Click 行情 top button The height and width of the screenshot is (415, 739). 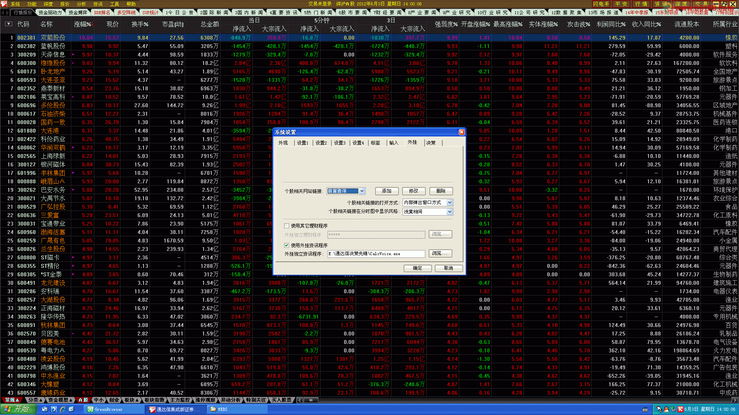click(641, 4)
